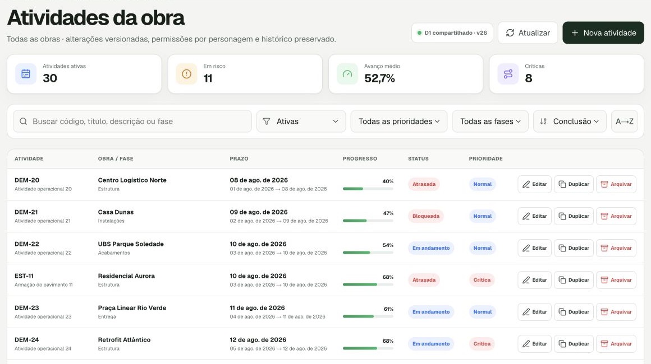Click pencil icon in DEM-20 row

pyautogui.click(x=526, y=184)
